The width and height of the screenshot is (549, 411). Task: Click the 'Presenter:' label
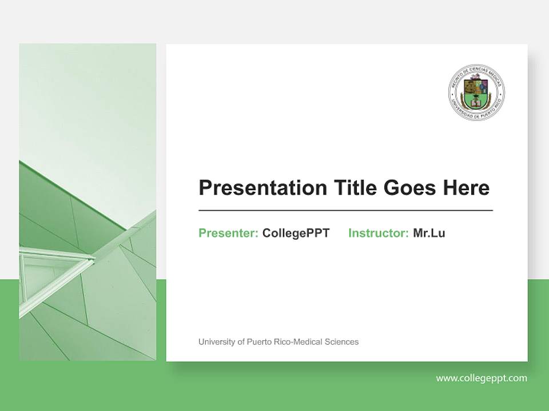228,233
